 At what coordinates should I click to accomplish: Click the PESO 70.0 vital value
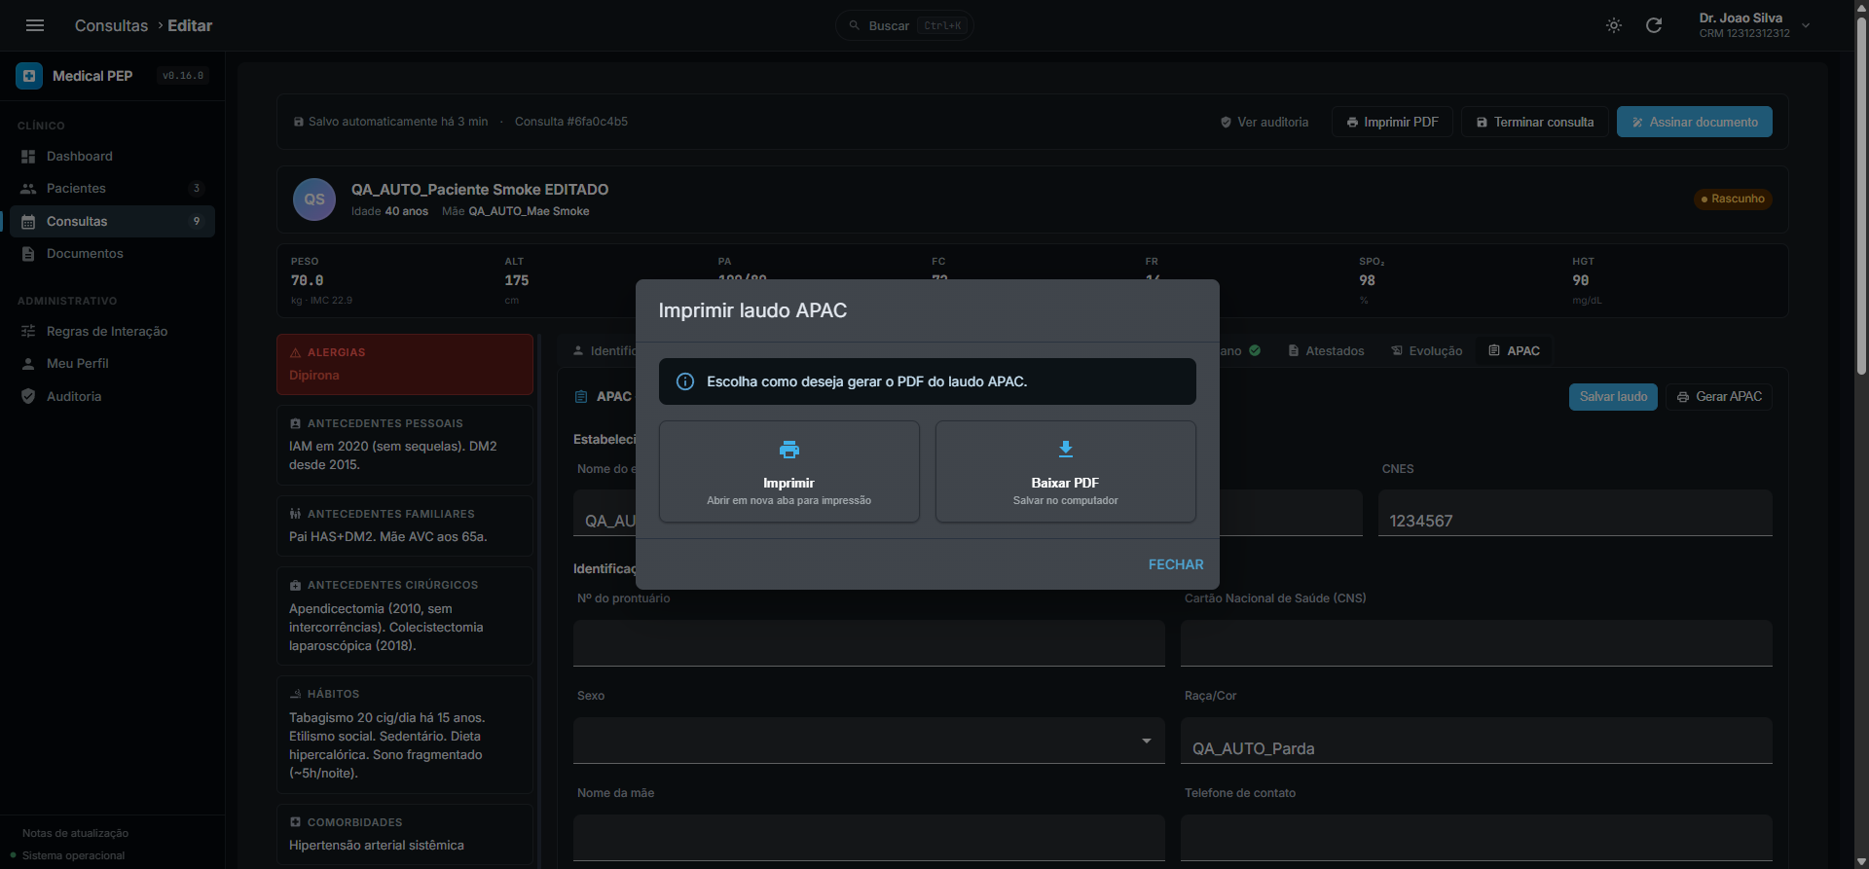[308, 280]
